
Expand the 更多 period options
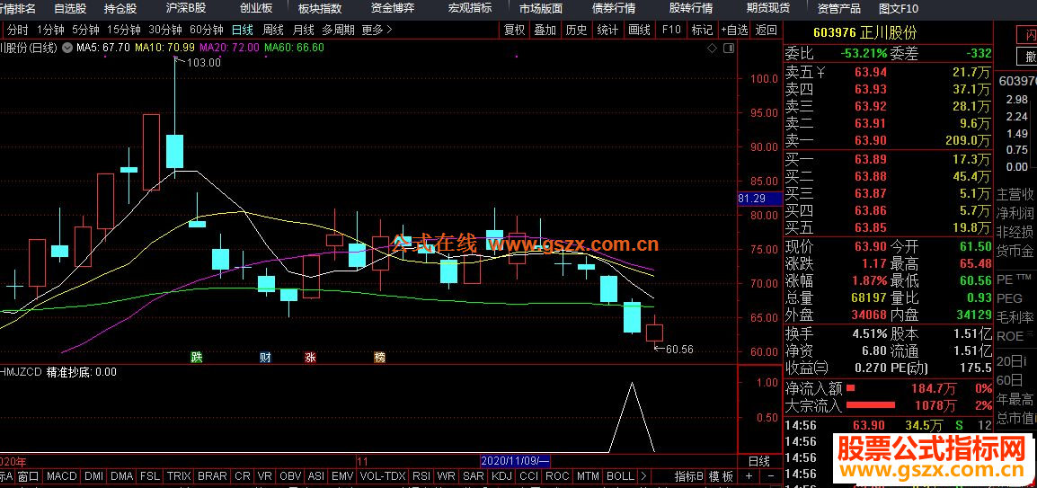[x=377, y=30]
